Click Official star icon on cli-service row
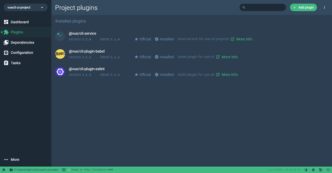The height and width of the screenshot is (173, 332). 136,39
